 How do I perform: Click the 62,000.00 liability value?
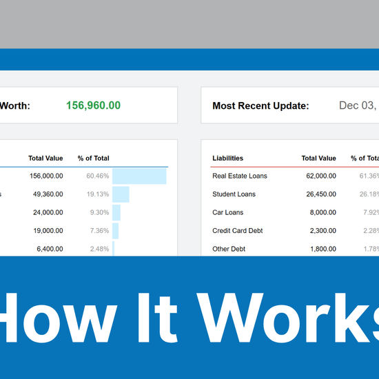pyautogui.click(x=321, y=176)
